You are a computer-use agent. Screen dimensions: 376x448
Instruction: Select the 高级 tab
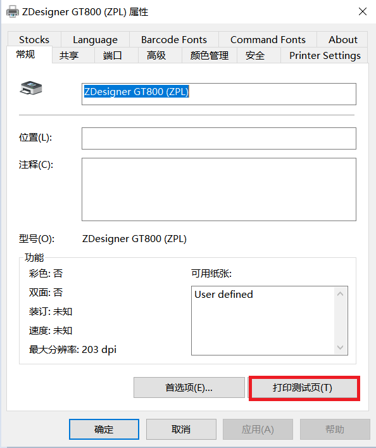click(x=156, y=55)
